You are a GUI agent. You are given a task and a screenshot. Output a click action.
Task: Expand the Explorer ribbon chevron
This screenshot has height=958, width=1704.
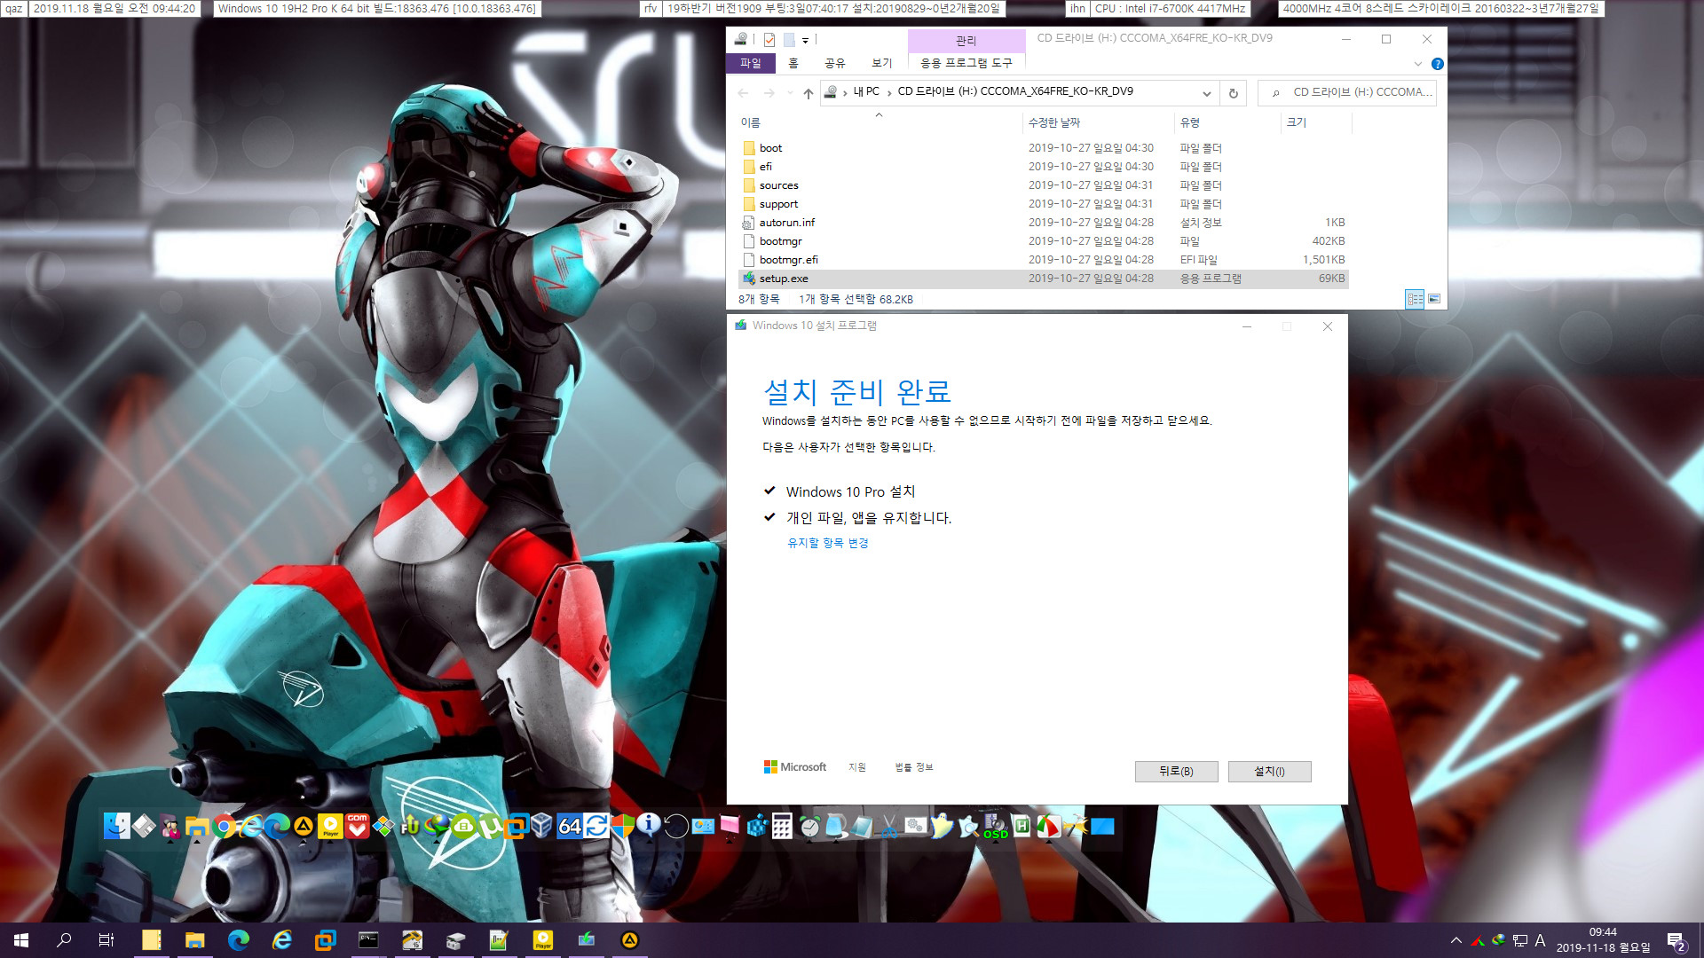(x=1417, y=64)
